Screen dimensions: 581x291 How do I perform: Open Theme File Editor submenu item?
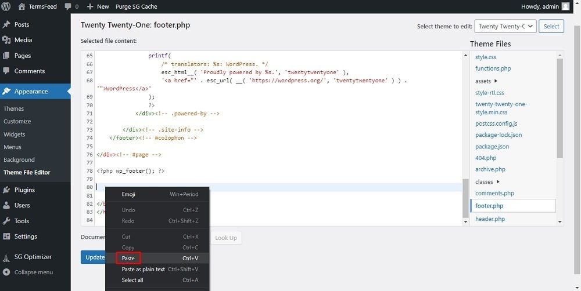click(27, 172)
